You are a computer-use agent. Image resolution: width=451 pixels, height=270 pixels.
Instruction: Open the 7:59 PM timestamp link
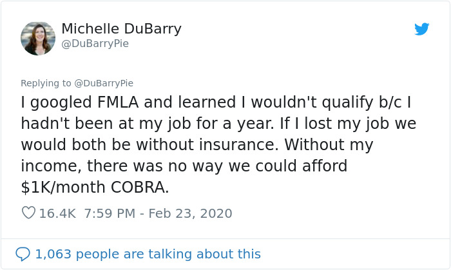111,213
